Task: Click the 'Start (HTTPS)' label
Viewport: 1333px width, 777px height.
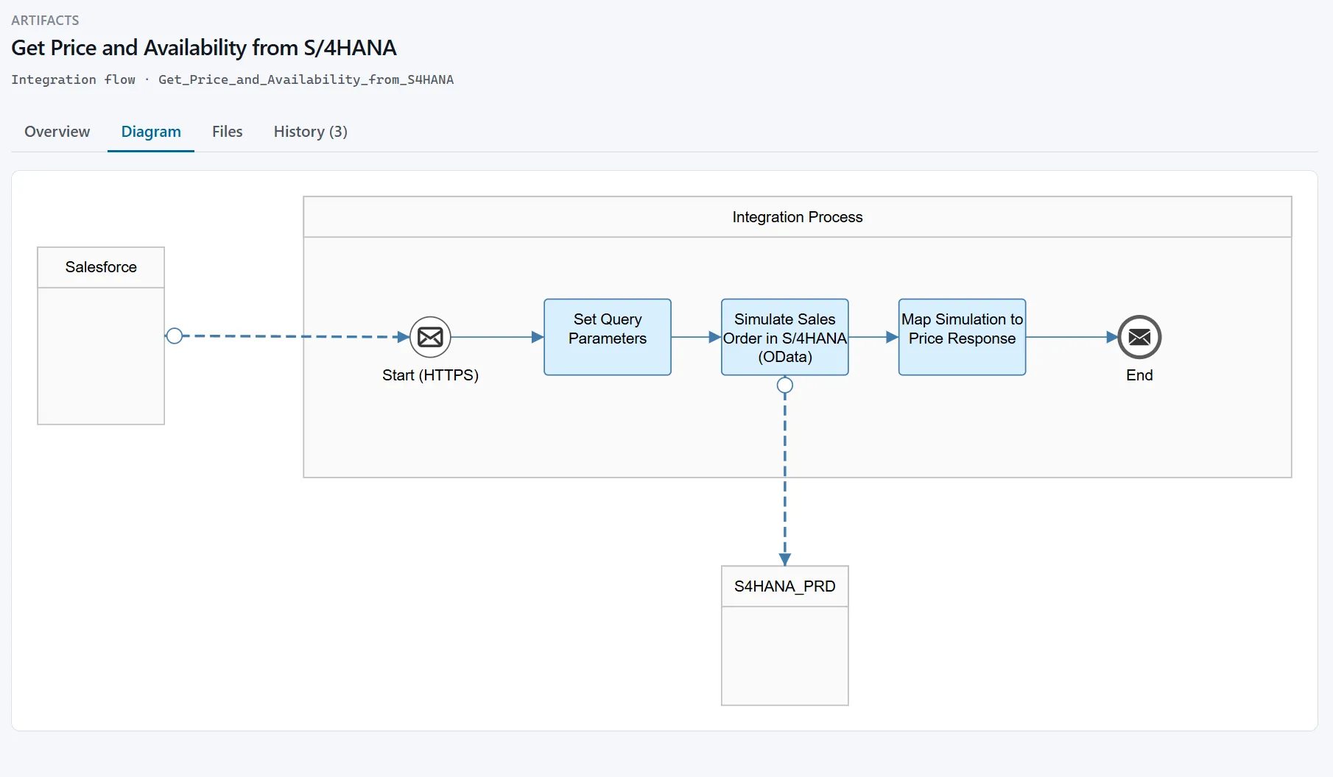Action: pyautogui.click(x=430, y=375)
